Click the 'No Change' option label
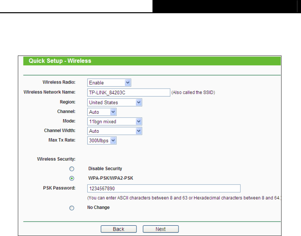 click(98, 208)
